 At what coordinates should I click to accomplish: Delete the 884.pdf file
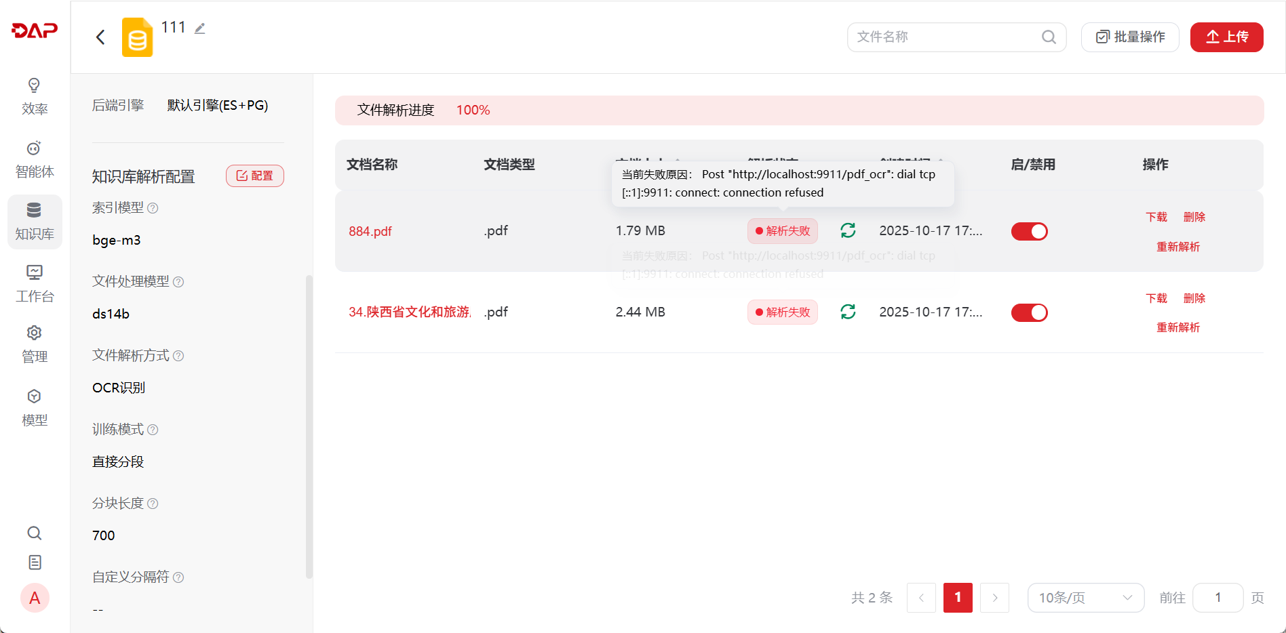pos(1194,217)
